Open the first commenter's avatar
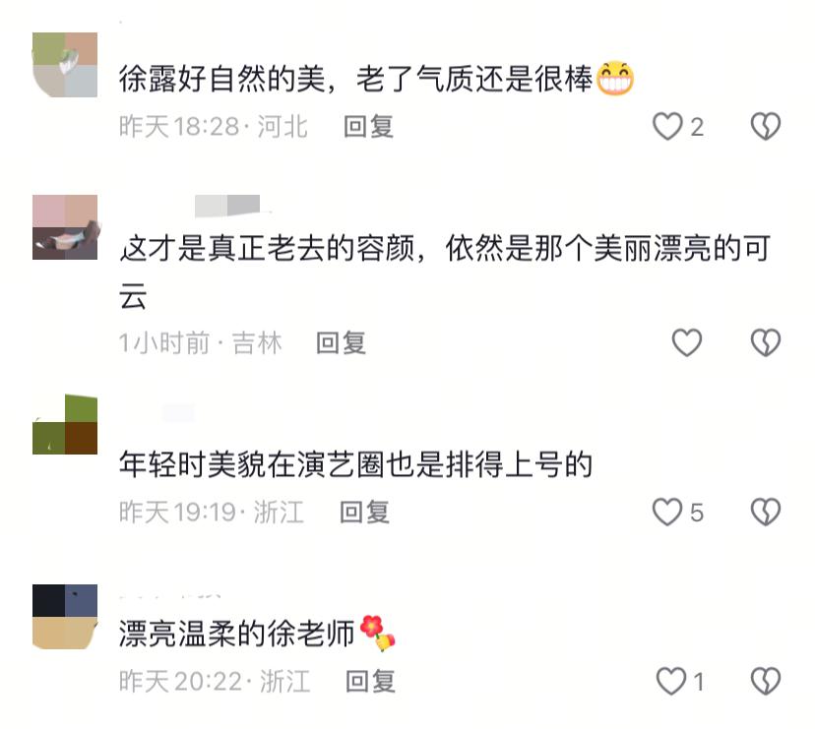Screen dimensions: 815x729 click(x=65, y=65)
